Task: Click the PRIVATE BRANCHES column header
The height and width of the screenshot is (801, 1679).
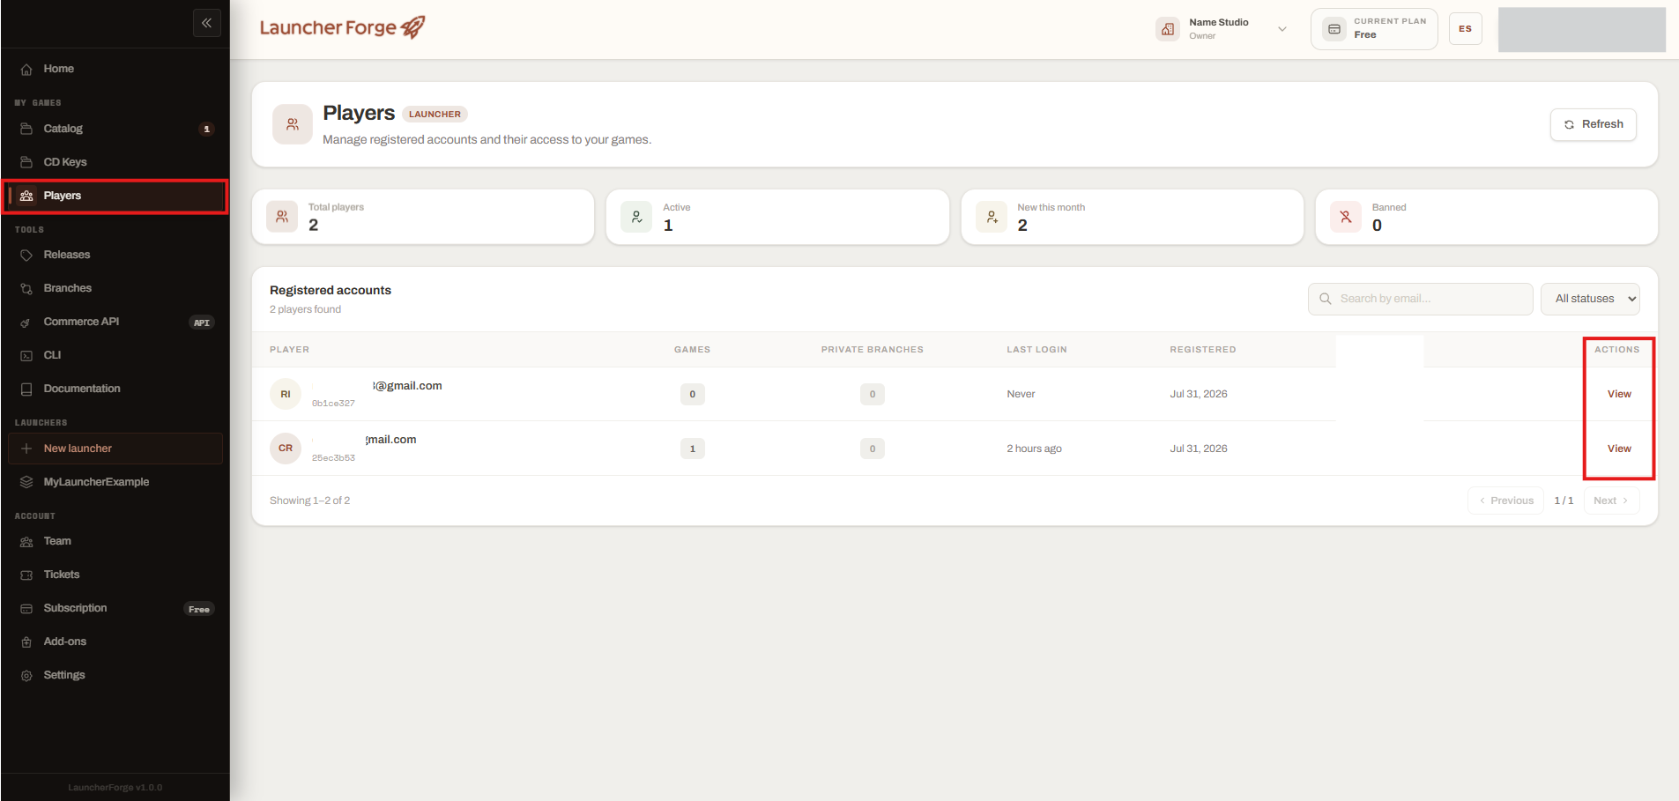Action: pyautogui.click(x=873, y=350)
